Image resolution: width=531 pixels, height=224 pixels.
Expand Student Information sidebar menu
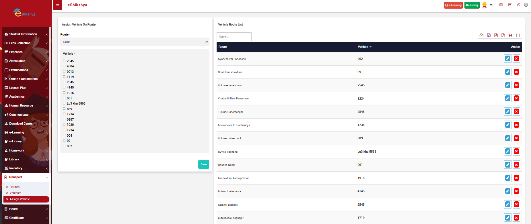(25, 34)
